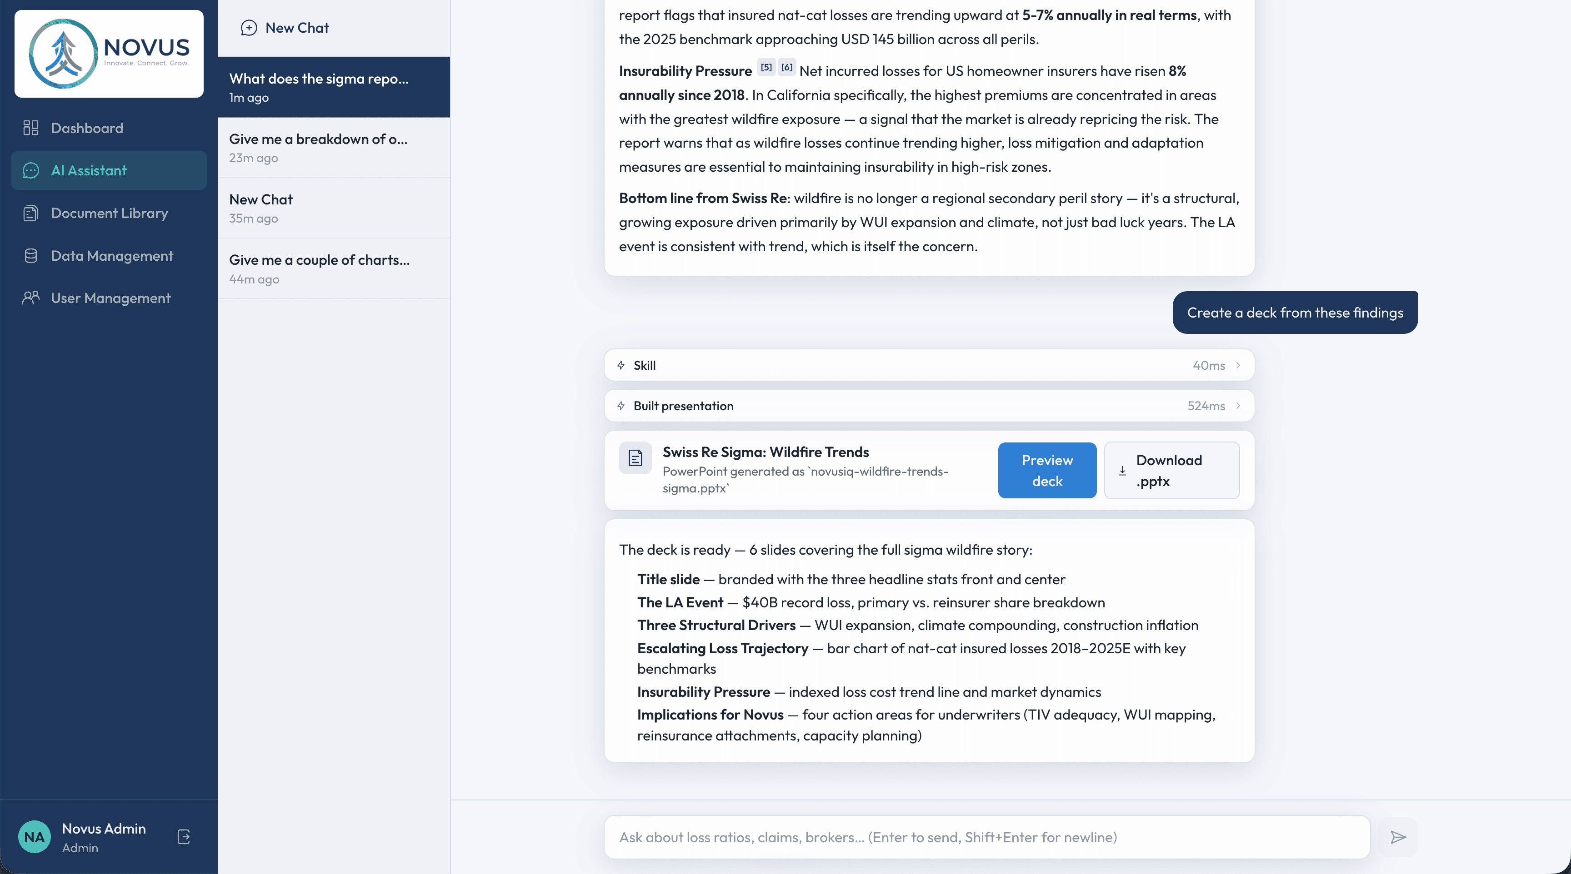Click the 'Swiss Re Sigma: Wildfire Trends' title

[765, 452]
